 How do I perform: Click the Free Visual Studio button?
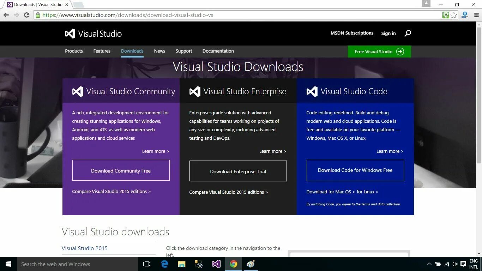click(x=379, y=52)
